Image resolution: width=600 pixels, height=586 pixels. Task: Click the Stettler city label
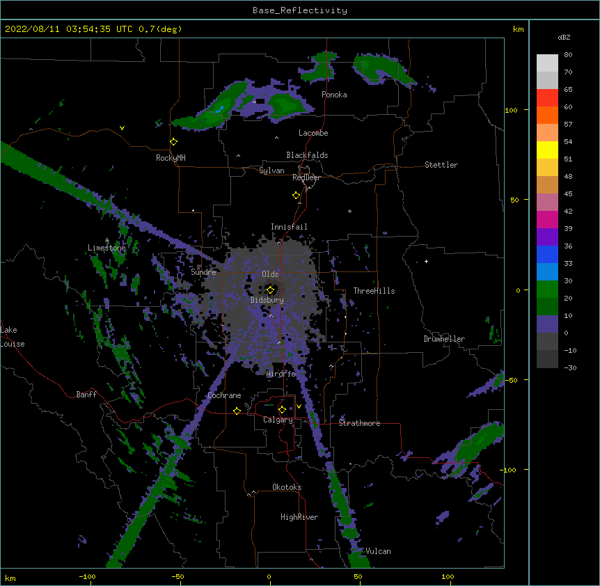pyautogui.click(x=441, y=165)
